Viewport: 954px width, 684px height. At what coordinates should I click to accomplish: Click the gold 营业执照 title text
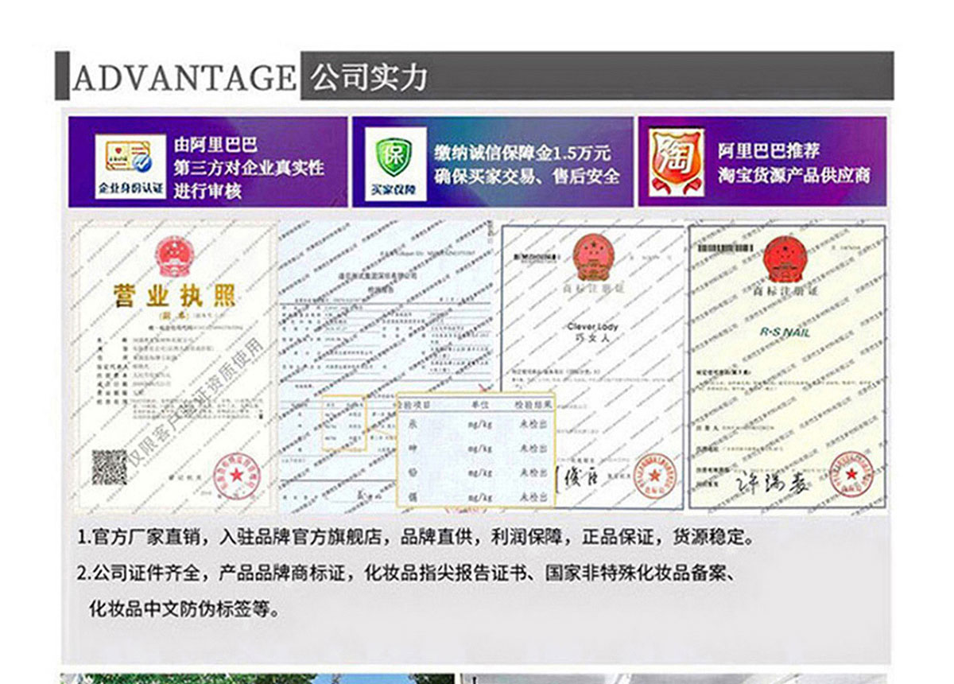[x=174, y=297]
